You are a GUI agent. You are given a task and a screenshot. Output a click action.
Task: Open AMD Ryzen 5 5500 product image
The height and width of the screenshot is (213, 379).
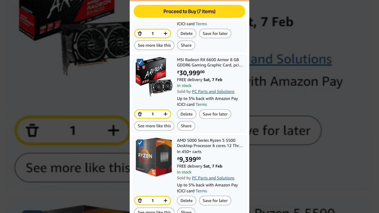coord(154,157)
